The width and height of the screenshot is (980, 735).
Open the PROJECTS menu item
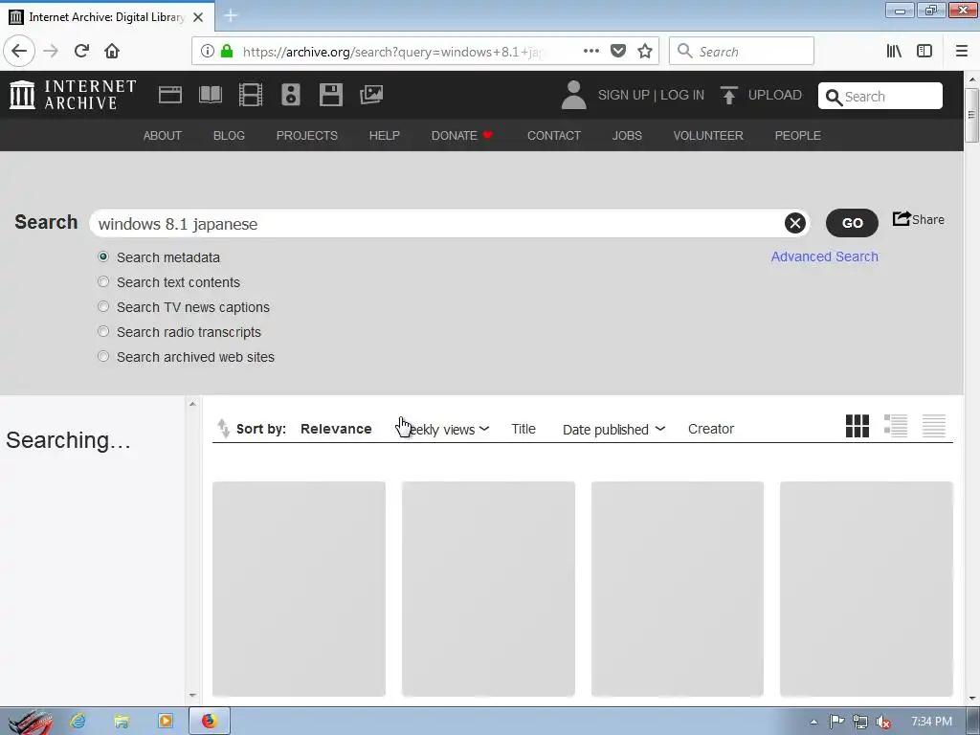[307, 136]
